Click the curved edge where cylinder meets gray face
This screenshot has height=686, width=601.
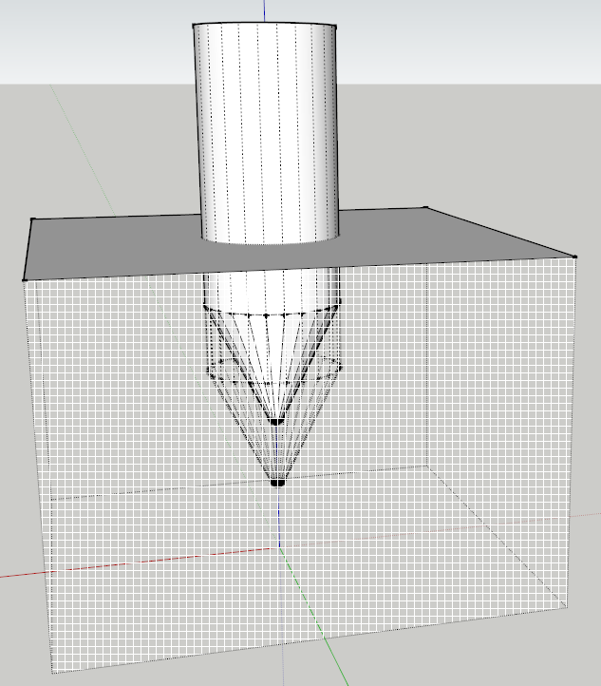pyautogui.click(x=271, y=242)
